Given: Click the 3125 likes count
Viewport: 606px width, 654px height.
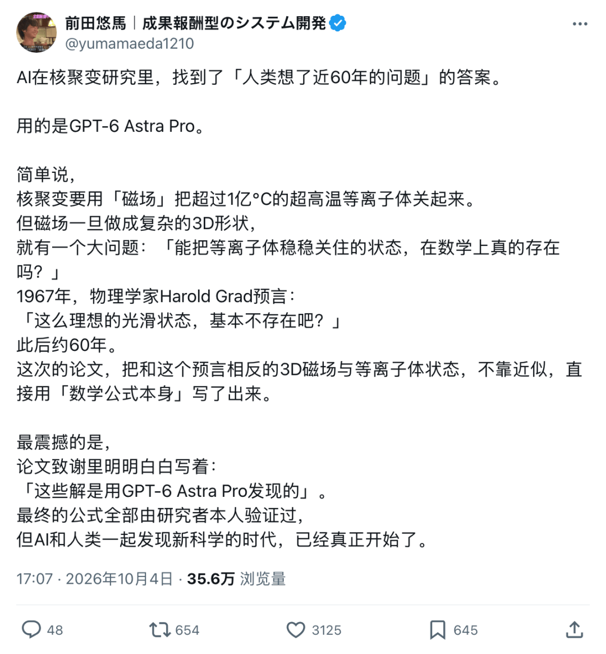Looking at the screenshot, I should coord(327,630).
